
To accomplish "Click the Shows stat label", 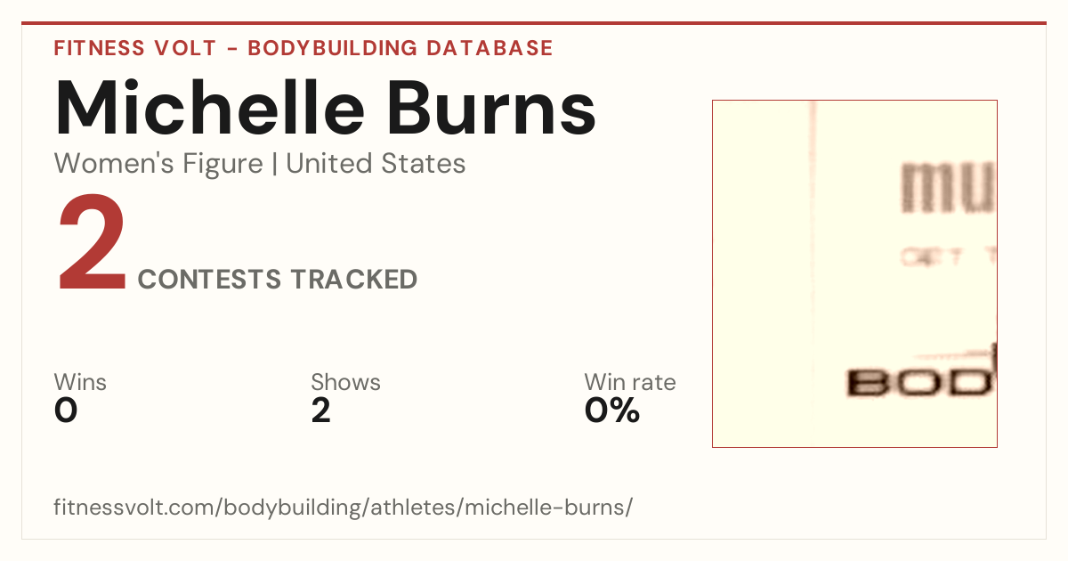I will click(345, 382).
